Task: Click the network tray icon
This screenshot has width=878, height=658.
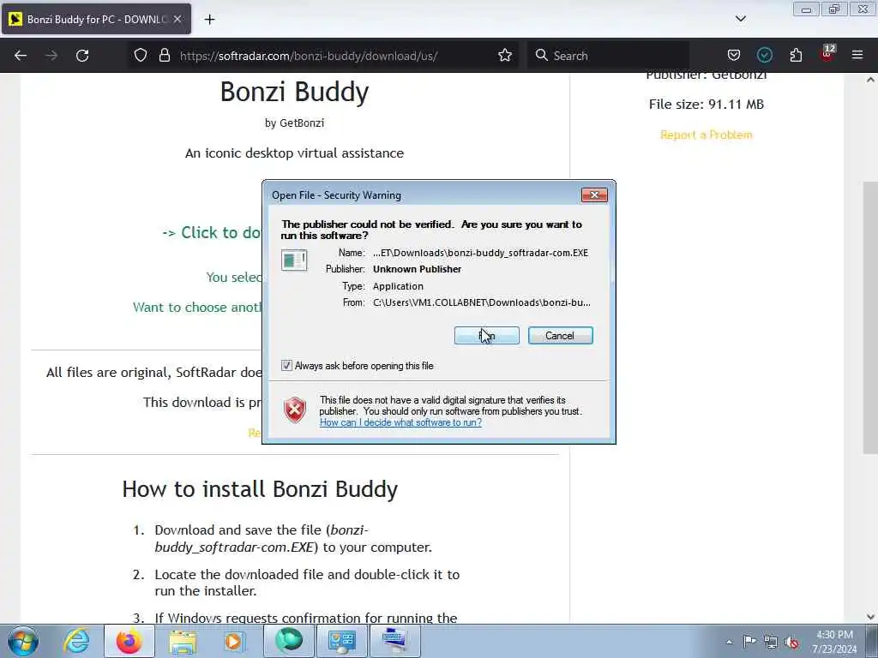Action: 771,642
